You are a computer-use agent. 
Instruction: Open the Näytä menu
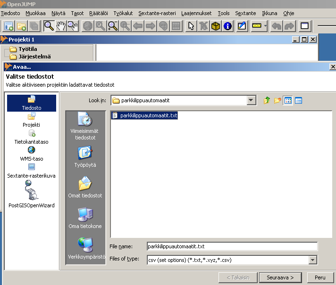(59, 13)
